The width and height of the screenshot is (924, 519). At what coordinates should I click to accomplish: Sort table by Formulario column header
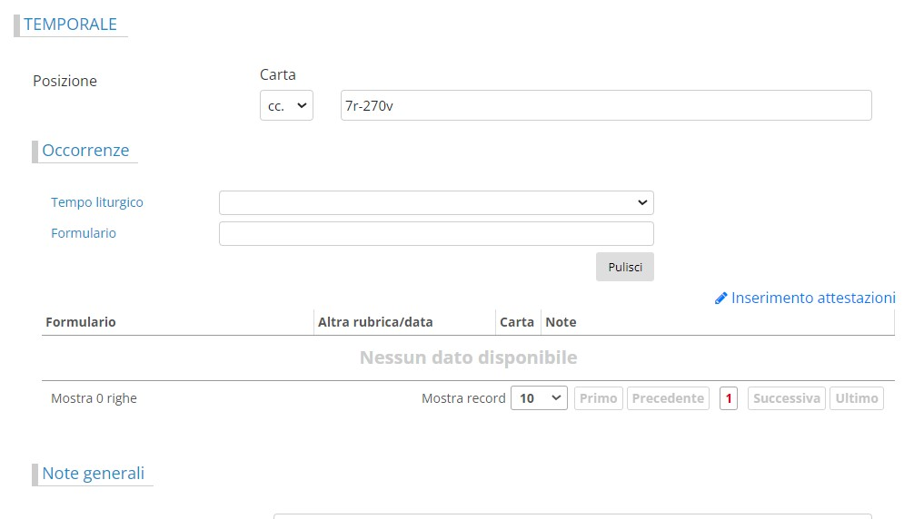pos(81,322)
